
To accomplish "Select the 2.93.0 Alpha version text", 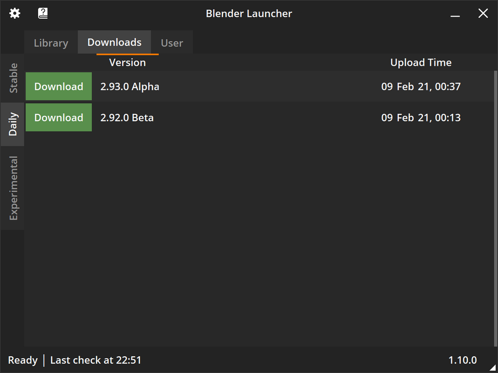I will coord(130,87).
